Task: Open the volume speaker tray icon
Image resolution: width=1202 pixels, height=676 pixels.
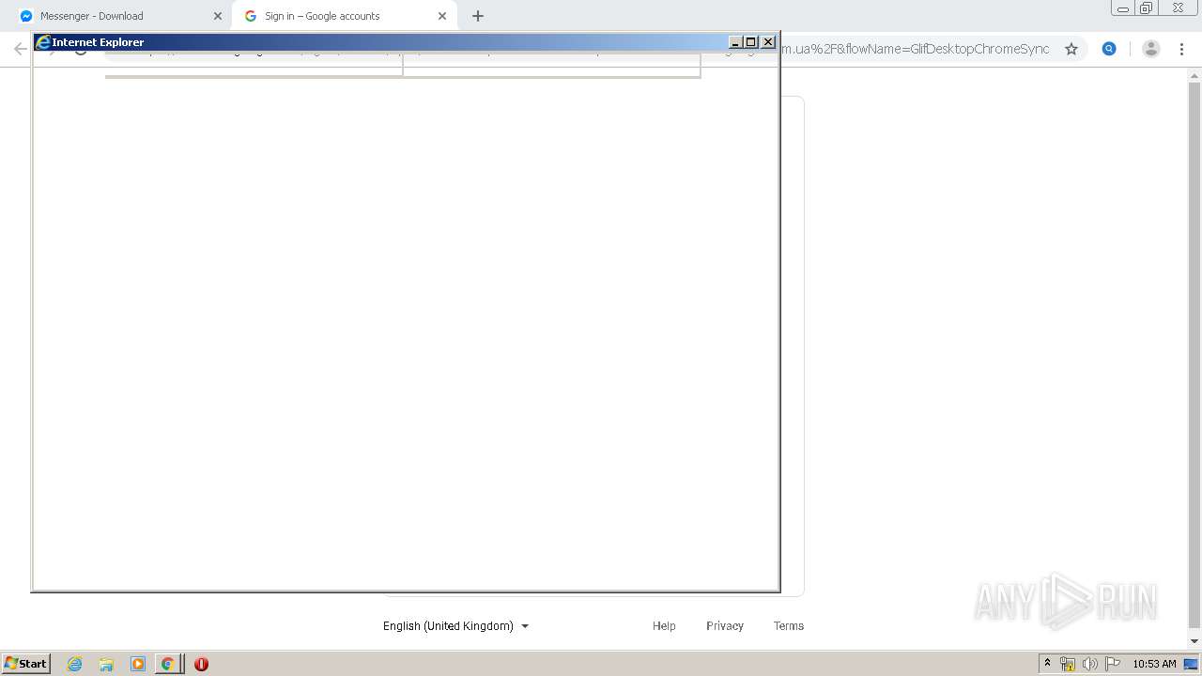Action: point(1090,664)
